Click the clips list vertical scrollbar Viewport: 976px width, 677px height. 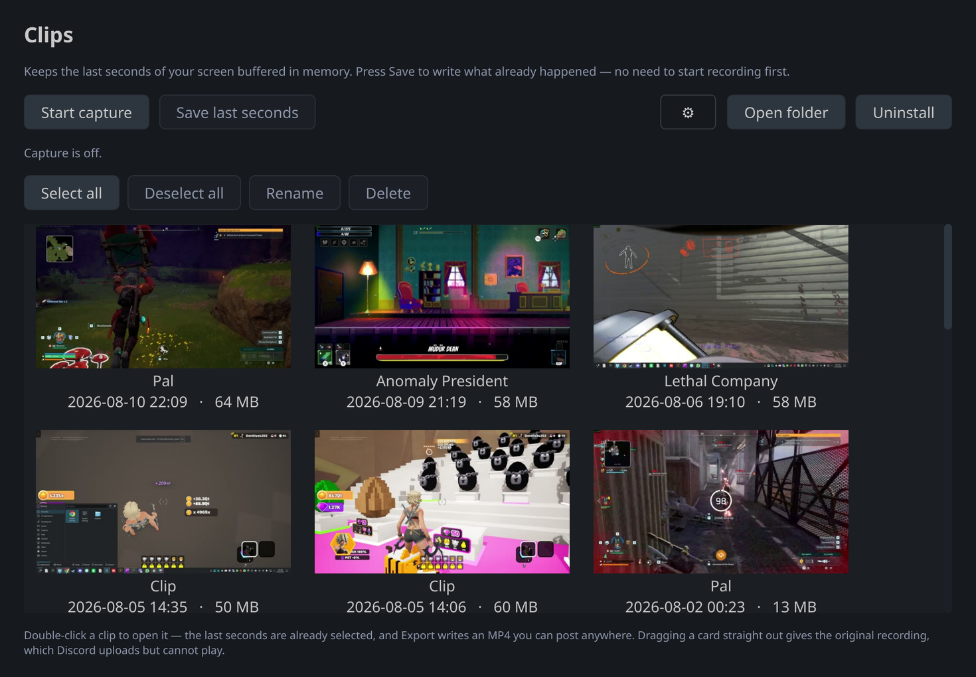[x=947, y=277]
